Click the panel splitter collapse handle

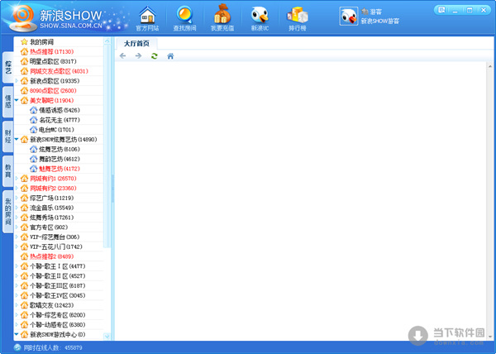pos(112,189)
